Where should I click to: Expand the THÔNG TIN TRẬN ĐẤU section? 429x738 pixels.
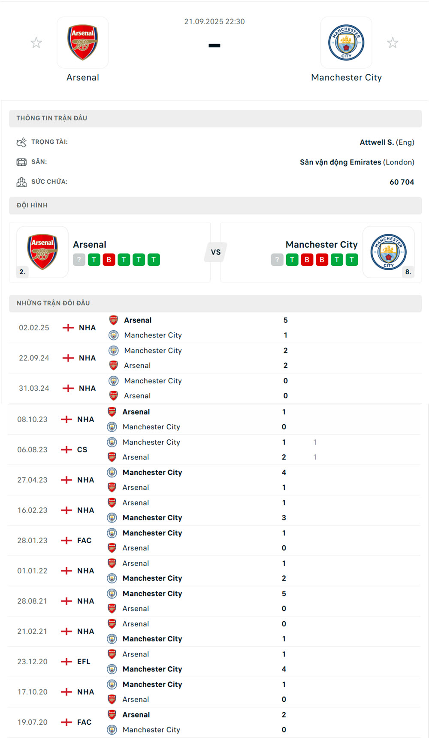point(214,118)
